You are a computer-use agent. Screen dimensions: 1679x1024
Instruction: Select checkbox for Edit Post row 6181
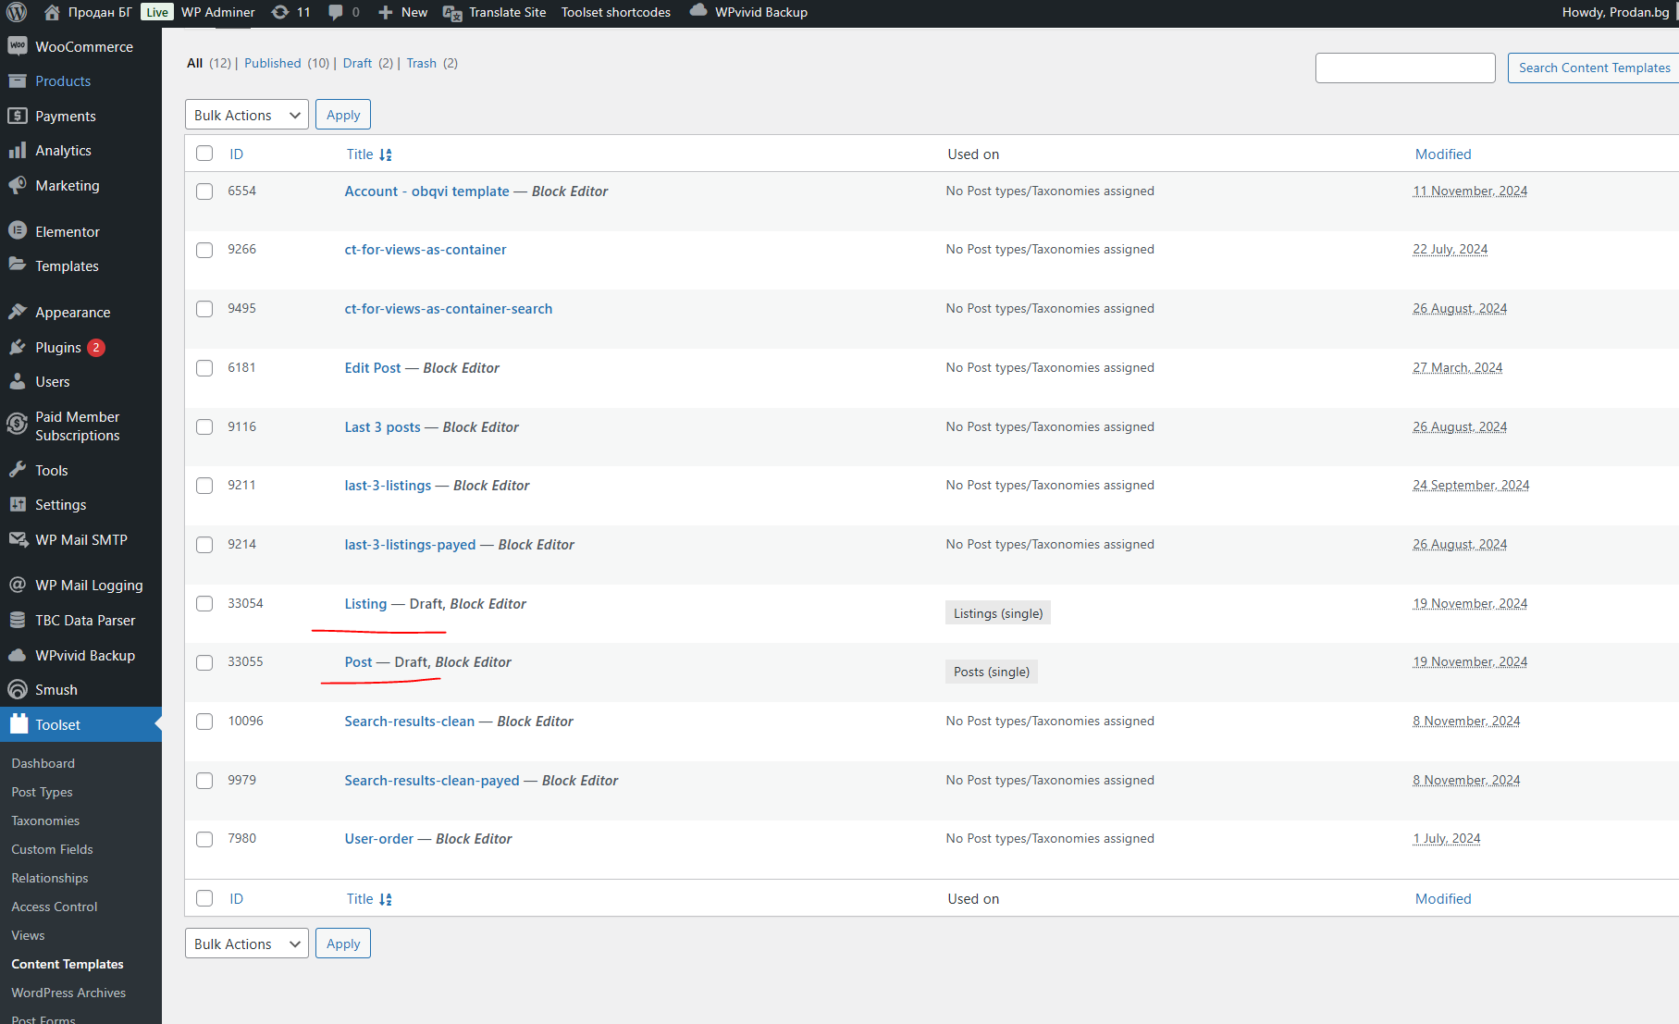tap(204, 368)
